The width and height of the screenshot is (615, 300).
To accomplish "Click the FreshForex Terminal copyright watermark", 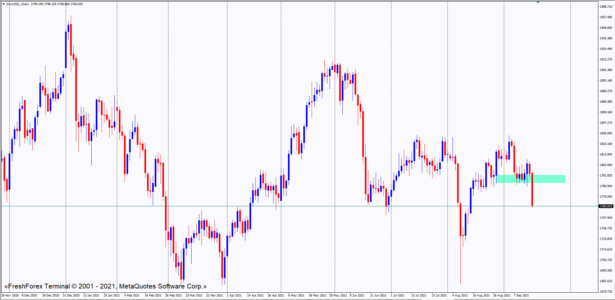I will tap(105, 286).
